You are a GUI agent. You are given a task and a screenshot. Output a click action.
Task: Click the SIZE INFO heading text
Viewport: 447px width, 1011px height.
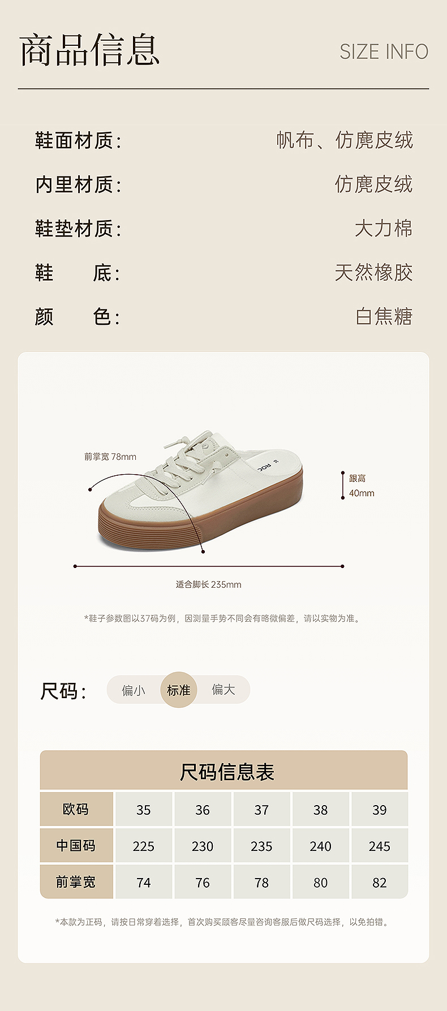point(384,52)
